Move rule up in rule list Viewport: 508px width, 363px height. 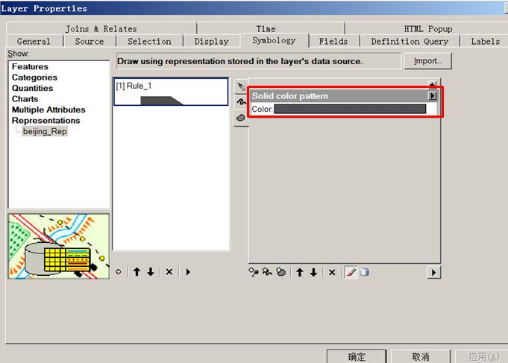tap(137, 272)
